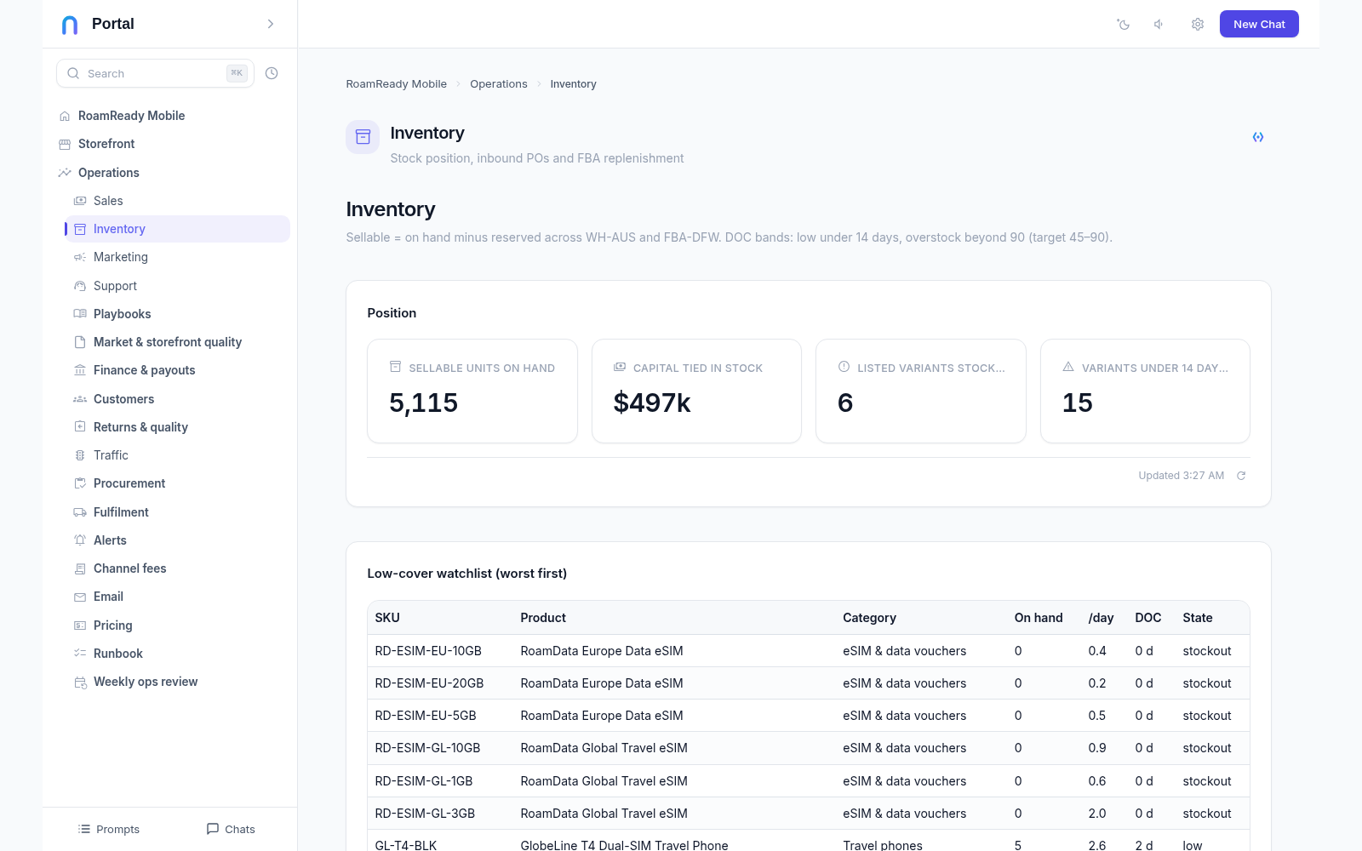
Task: Click the Customers people icon
Action: click(80, 399)
